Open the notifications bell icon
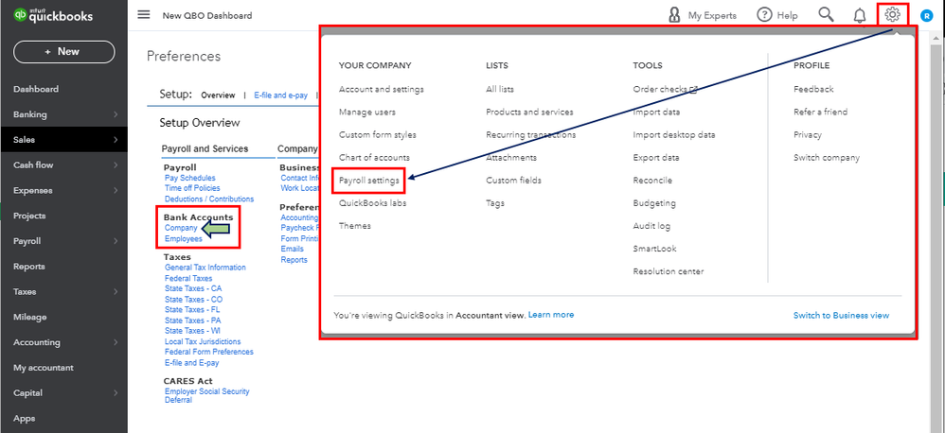The height and width of the screenshot is (433, 945). (x=860, y=16)
